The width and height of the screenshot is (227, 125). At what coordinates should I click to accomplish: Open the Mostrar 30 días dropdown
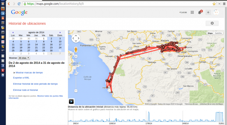click(x=24, y=58)
